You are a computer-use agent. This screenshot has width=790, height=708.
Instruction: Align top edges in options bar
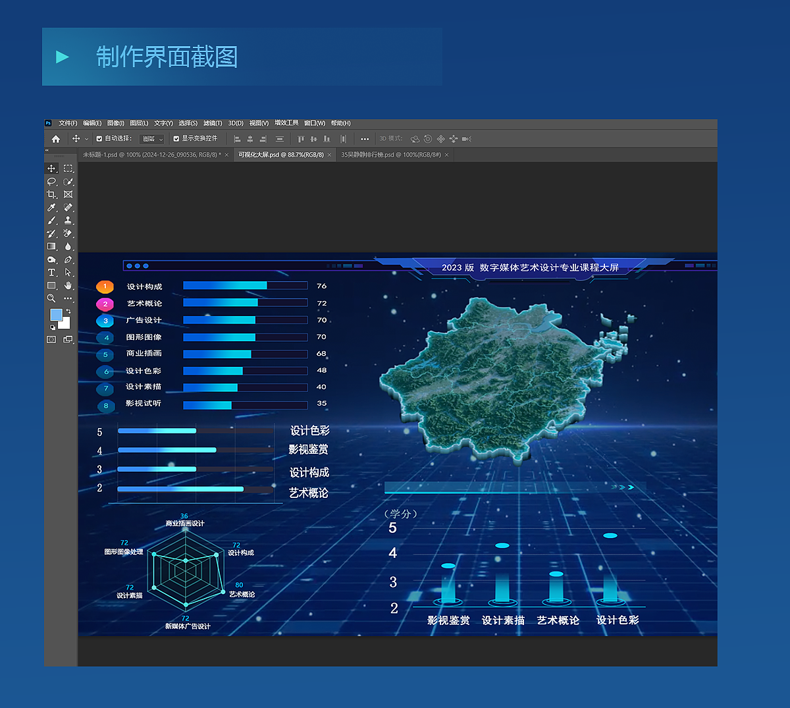click(x=301, y=139)
